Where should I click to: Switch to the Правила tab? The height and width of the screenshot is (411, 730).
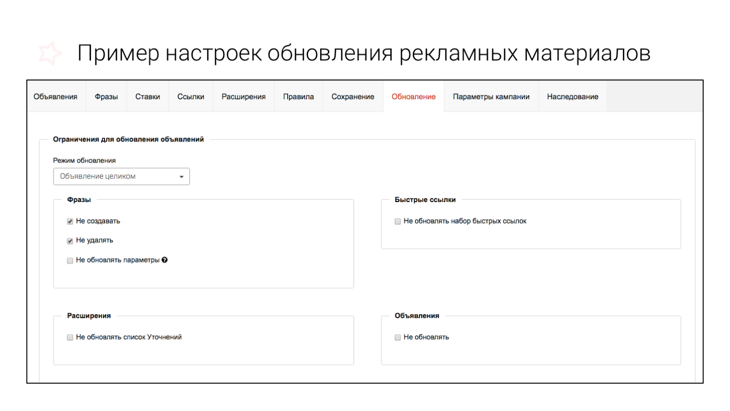tap(298, 96)
